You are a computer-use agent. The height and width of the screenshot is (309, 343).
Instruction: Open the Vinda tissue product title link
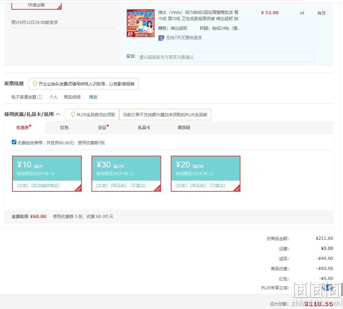pyautogui.click(x=198, y=15)
